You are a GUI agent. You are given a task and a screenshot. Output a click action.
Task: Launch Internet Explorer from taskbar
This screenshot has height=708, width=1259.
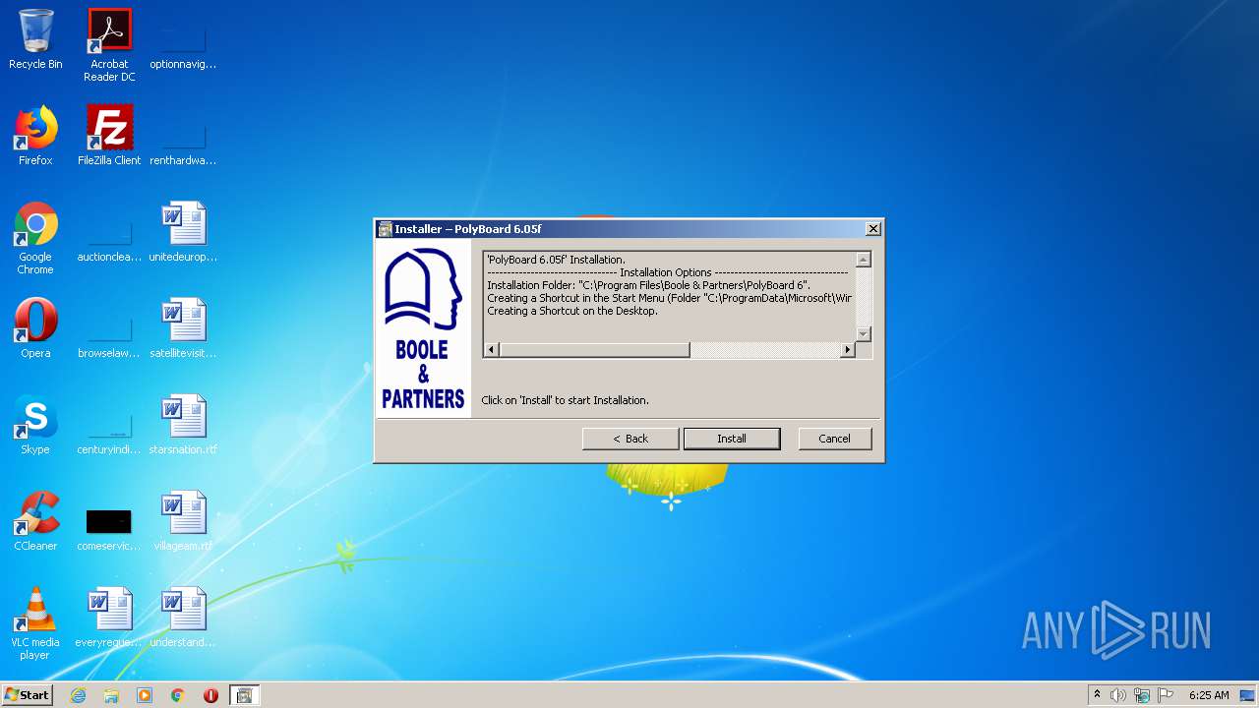click(x=78, y=695)
